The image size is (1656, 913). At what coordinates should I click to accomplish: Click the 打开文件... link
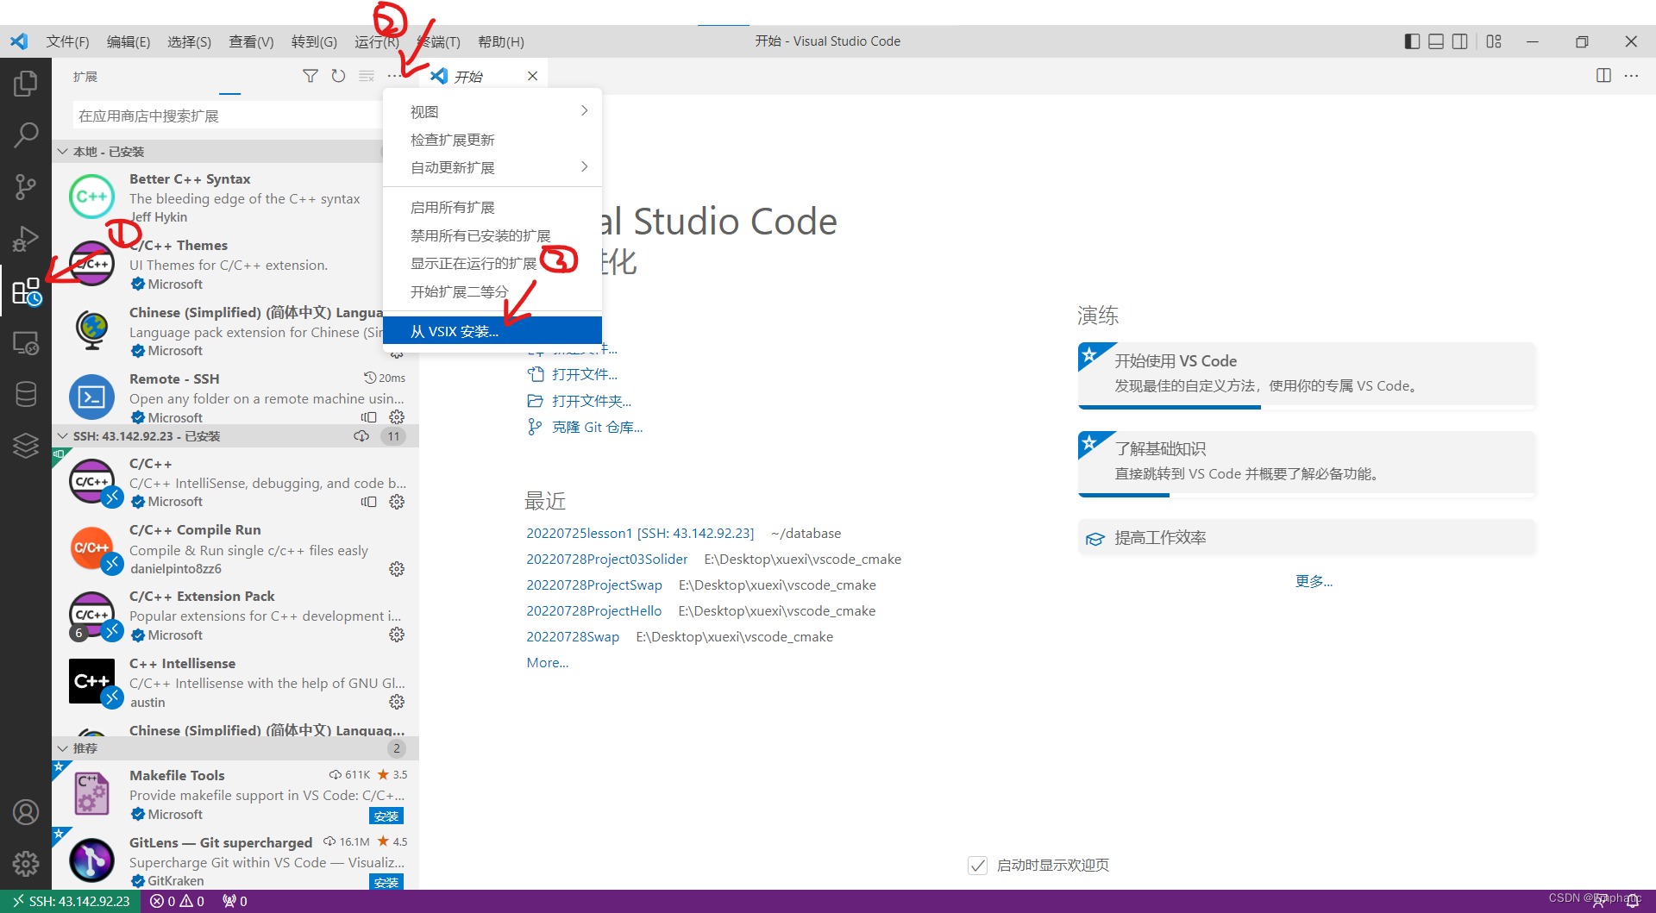click(585, 374)
